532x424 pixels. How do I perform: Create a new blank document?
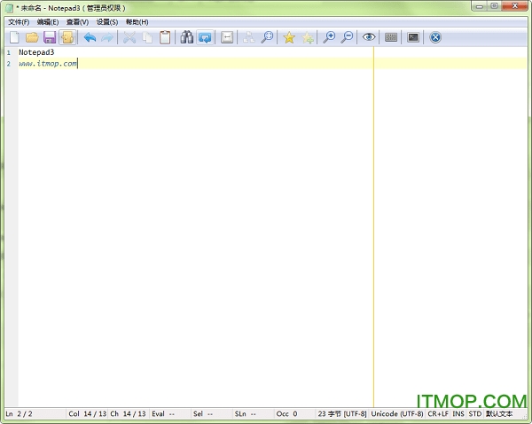tap(14, 37)
